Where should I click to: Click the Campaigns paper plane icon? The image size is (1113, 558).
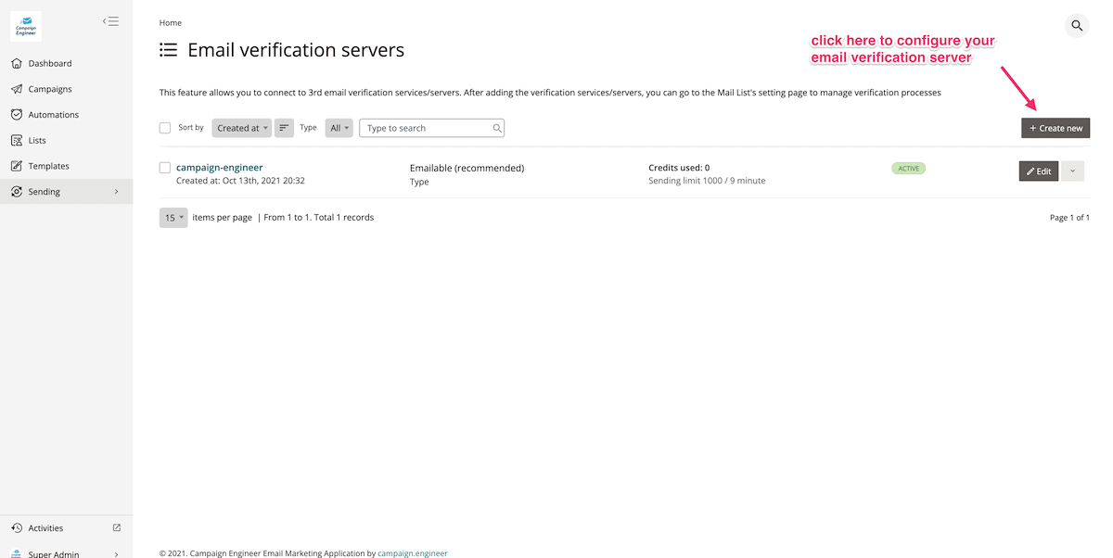[17, 90]
